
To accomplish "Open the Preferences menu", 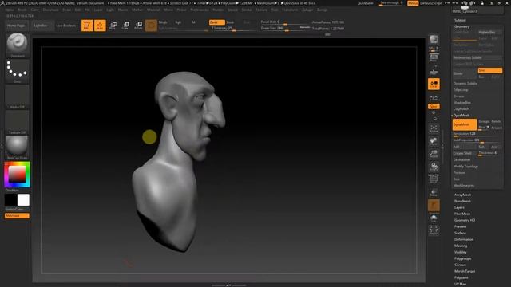I will click(200, 10).
